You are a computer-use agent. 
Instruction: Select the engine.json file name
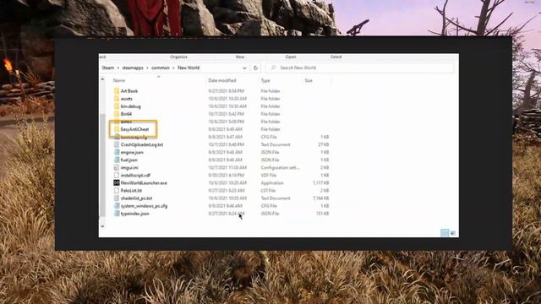click(132, 152)
